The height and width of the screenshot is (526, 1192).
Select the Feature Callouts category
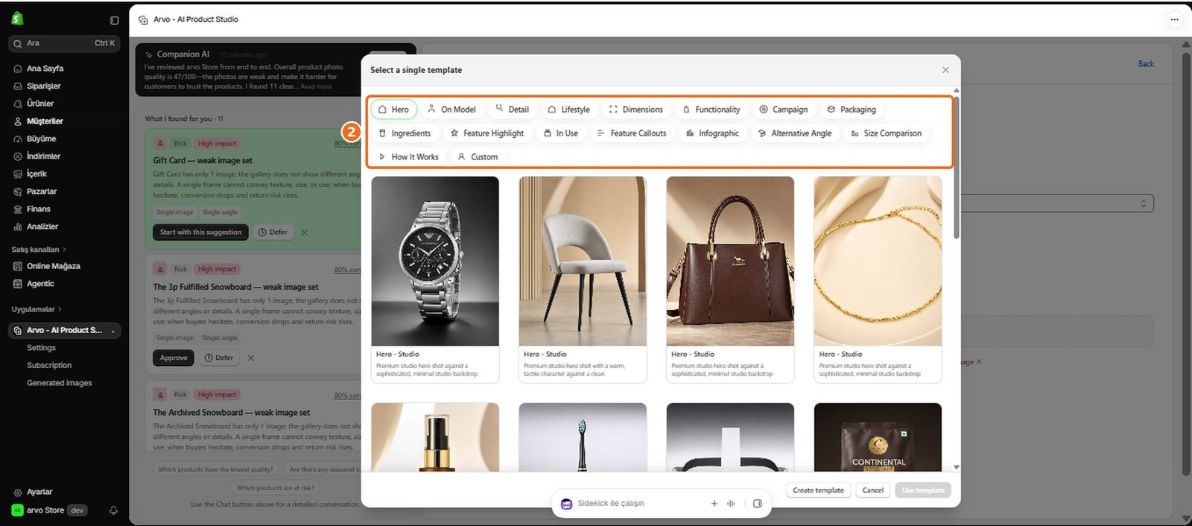coord(632,133)
